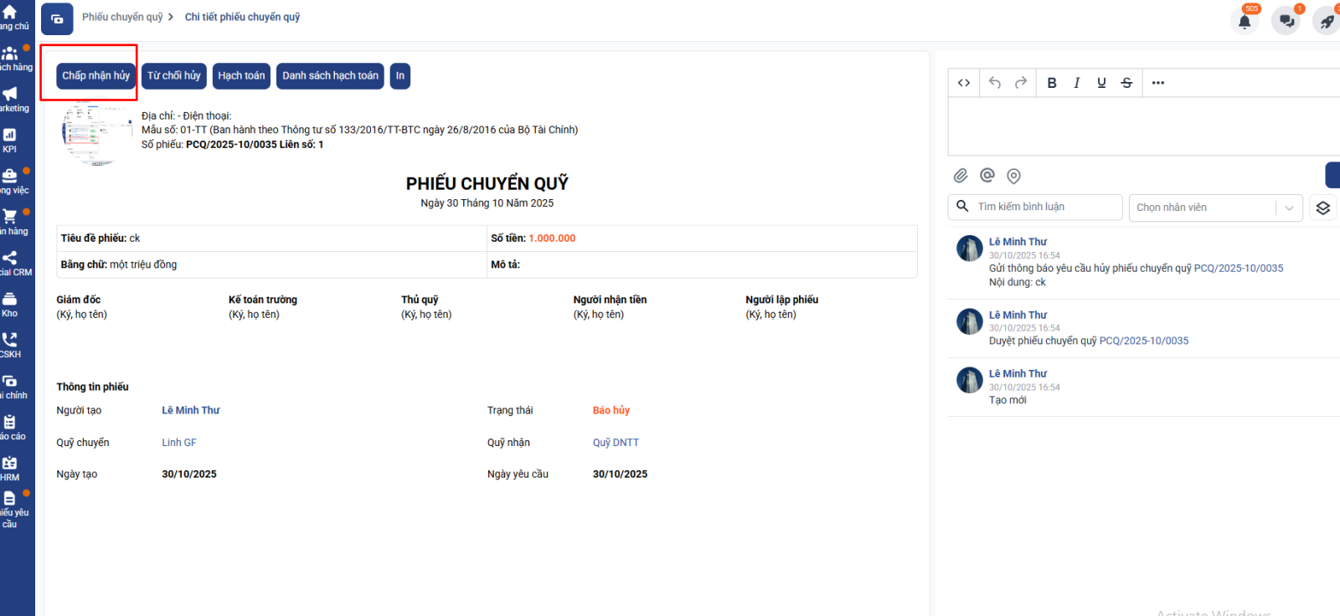Toggle the code view icon
1340x616 pixels.
(x=964, y=83)
